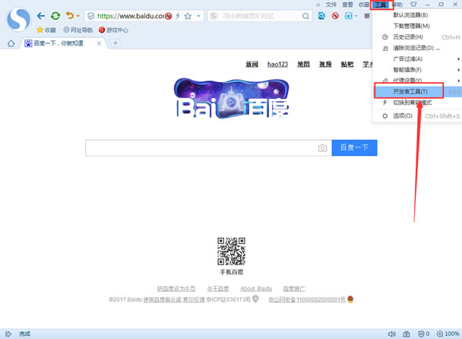Bookmark page with the star icon
This screenshot has width=462, height=339.
[x=188, y=16]
